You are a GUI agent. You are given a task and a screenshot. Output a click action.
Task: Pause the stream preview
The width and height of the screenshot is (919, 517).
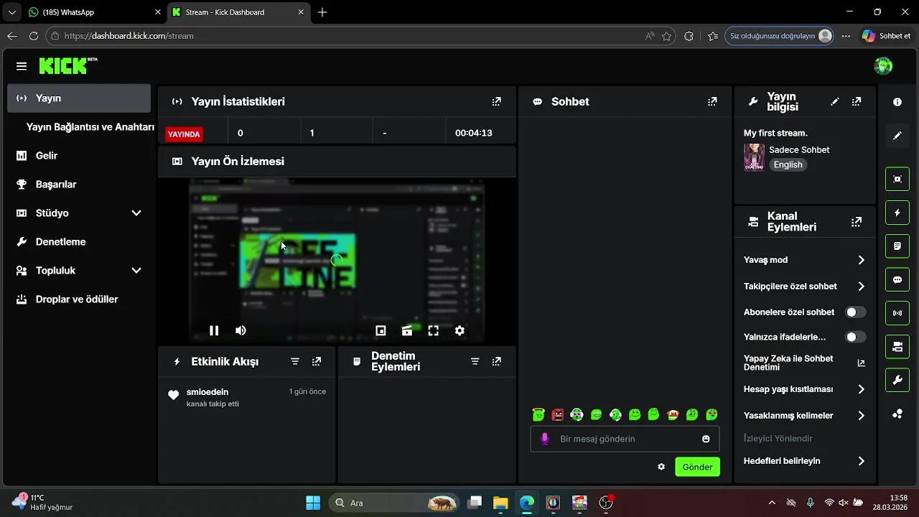click(x=213, y=330)
